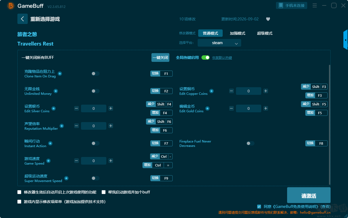Screen dimensions: 348x218
Task: Click the Shift F3 decrease hotkey
Action: [314, 87]
